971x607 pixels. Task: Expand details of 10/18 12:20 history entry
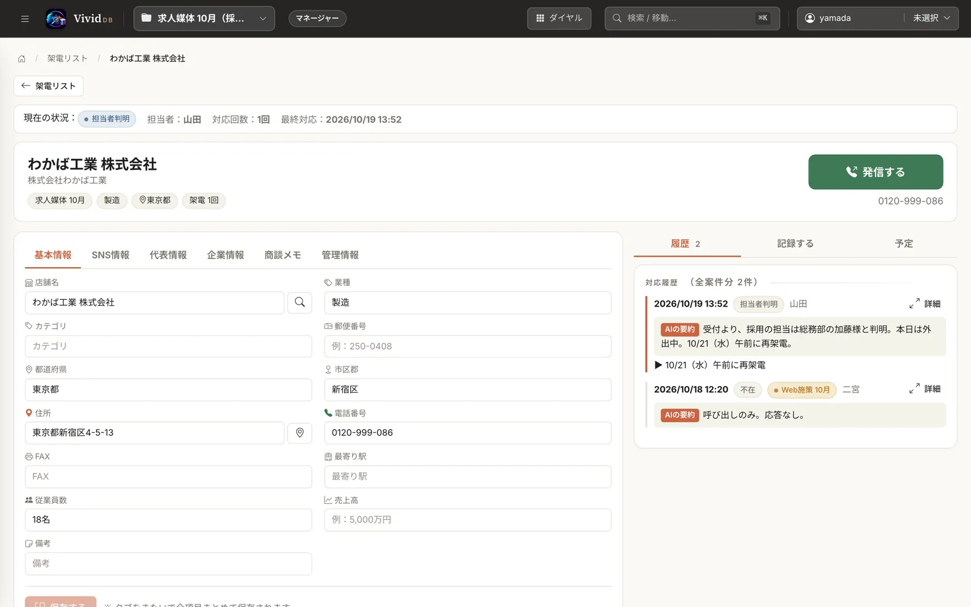pyautogui.click(x=925, y=389)
